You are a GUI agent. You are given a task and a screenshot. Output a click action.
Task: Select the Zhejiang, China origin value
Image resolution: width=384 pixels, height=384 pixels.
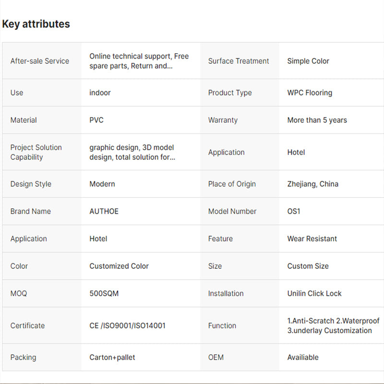[312, 184]
